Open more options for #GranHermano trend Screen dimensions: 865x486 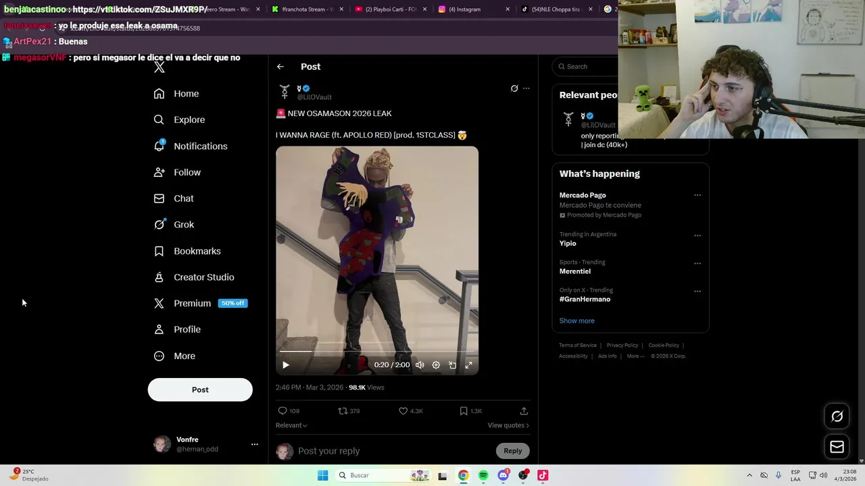(x=697, y=292)
